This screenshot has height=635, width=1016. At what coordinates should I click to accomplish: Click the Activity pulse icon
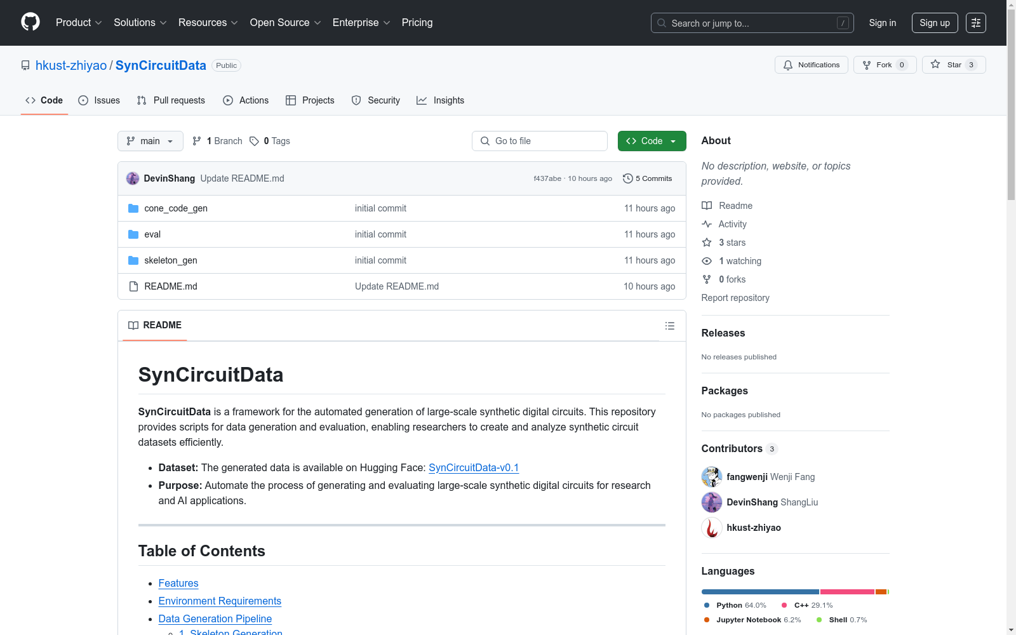[707, 224]
